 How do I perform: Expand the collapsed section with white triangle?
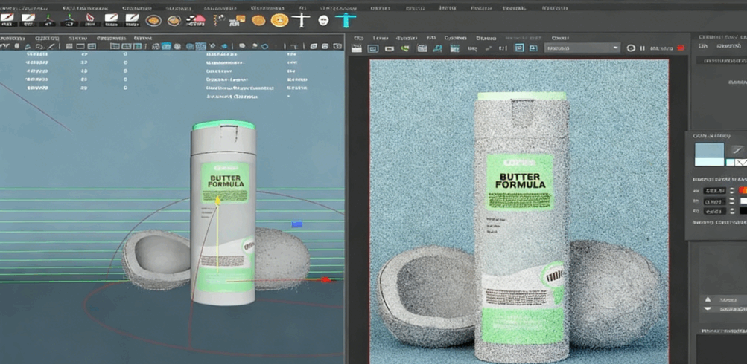pyautogui.click(x=708, y=299)
